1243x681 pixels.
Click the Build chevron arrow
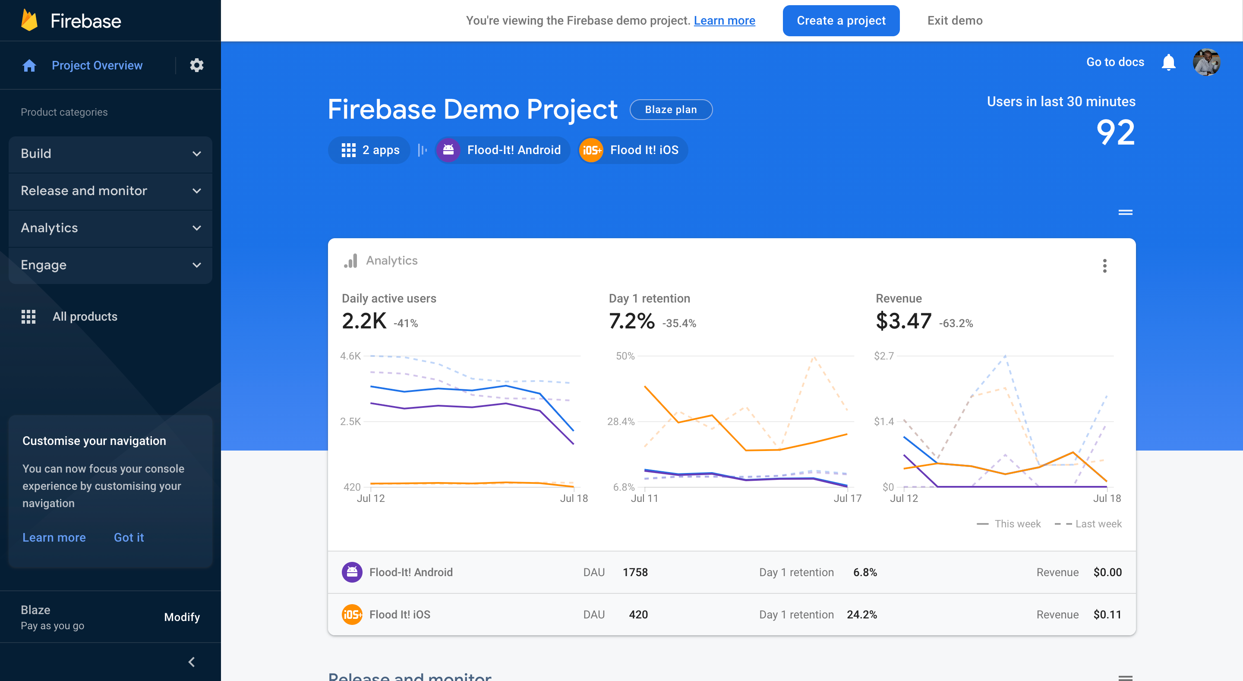[196, 154]
